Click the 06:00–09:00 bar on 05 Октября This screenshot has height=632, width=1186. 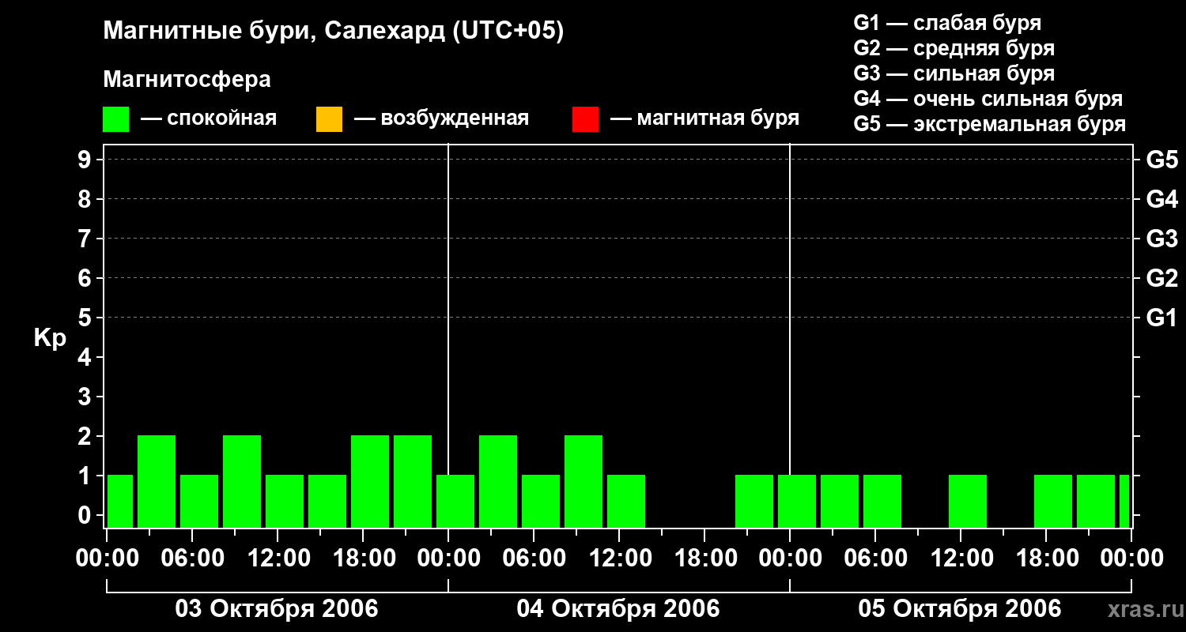[882, 501]
